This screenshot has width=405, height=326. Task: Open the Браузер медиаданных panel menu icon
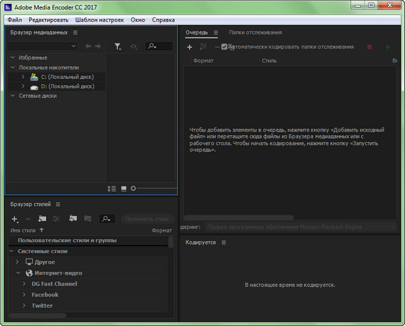[76, 32]
